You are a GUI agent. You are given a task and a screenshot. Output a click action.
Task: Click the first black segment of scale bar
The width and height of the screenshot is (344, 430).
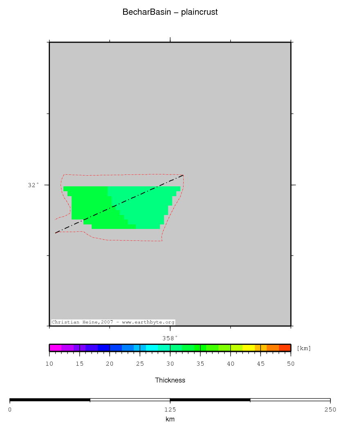pyautogui.click(x=49, y=400)
